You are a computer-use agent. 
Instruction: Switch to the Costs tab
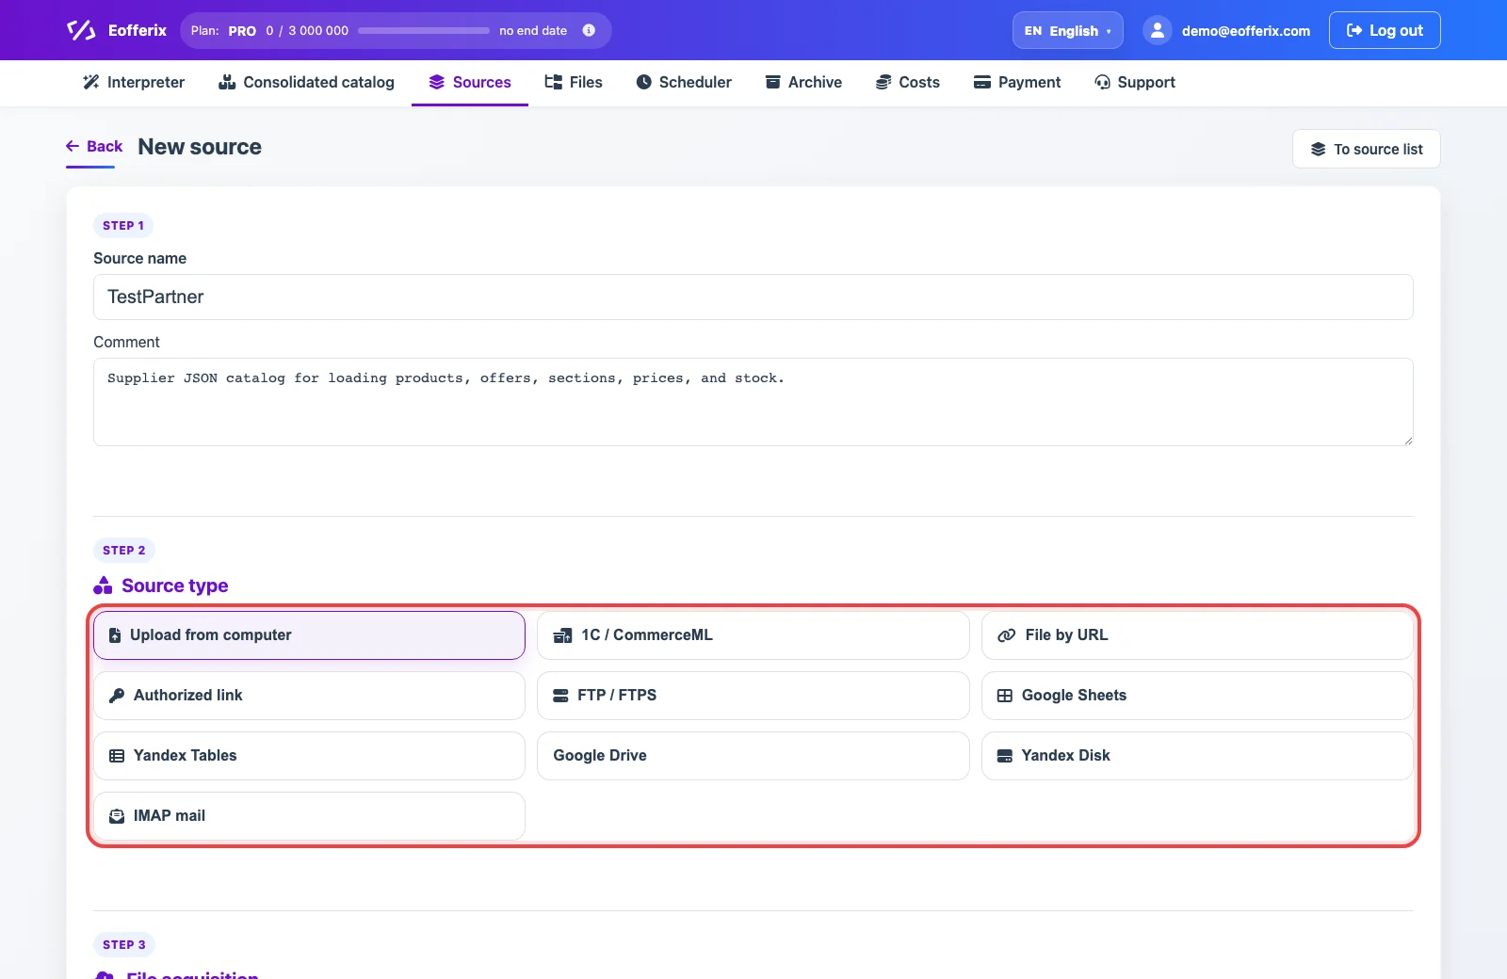[908, 82]
